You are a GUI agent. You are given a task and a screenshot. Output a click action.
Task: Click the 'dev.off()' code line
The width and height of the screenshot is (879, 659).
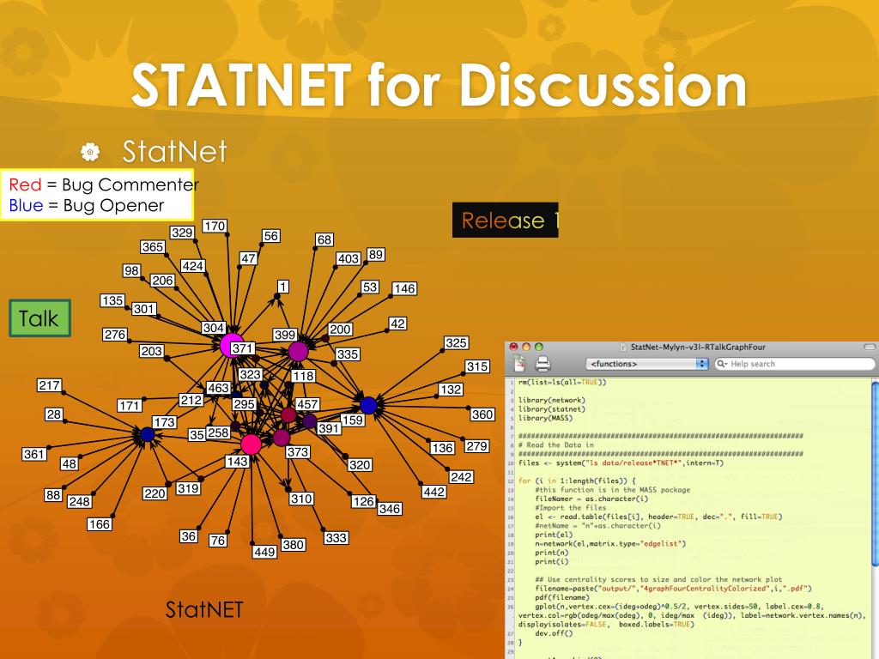click(x=554, y=633)
